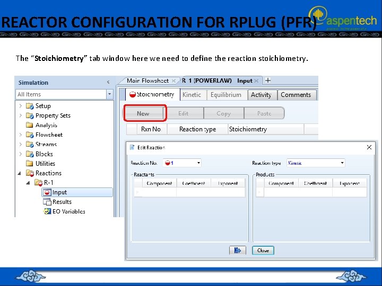Select Results under R-1 in tree
382x286 pixels.
[x=62, y=202]
